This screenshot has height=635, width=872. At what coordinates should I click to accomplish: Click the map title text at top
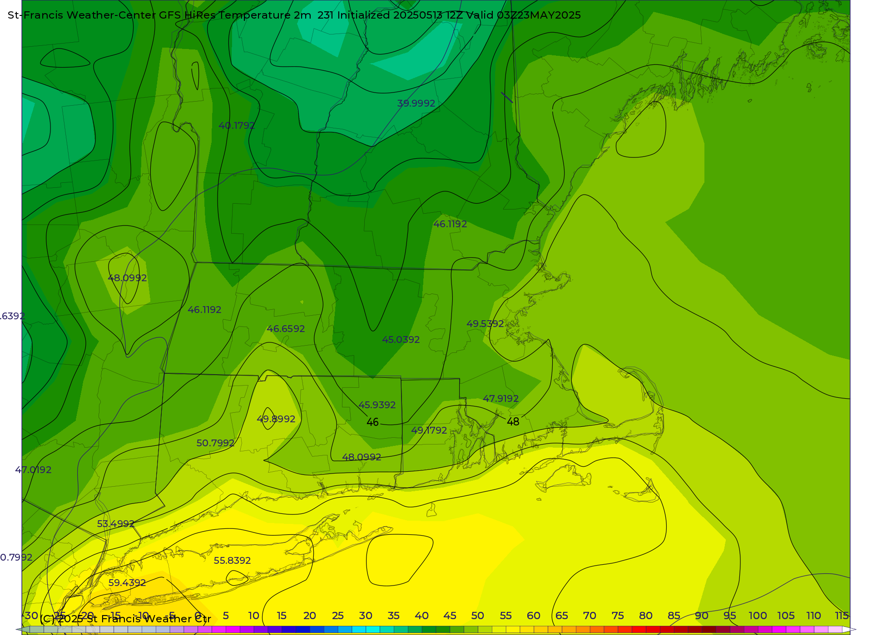coord(294,15)
